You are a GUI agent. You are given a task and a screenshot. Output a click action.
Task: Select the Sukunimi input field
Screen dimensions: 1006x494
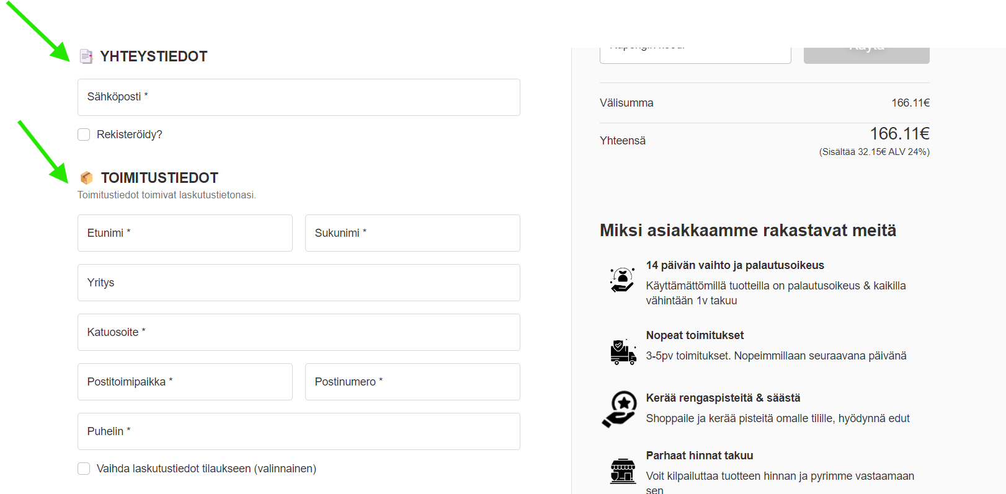click(x=412, y=233)
